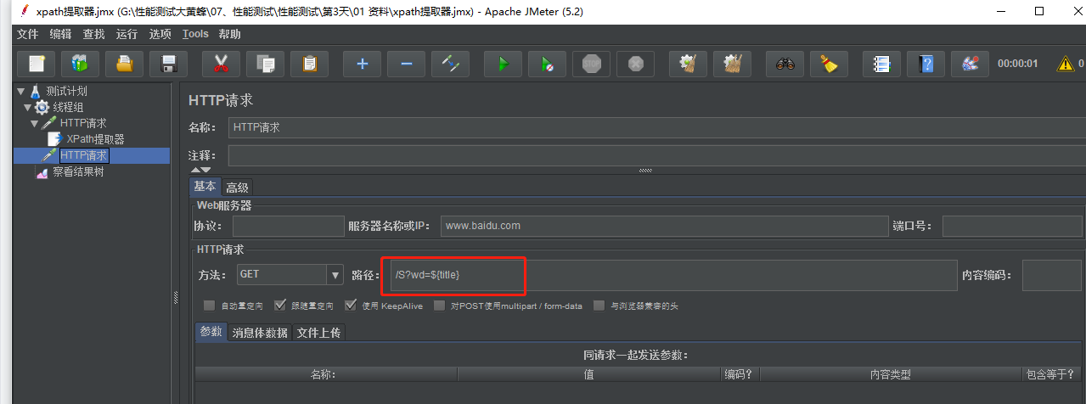
Task: Click the 名称 input field
Action: point(656,127)
